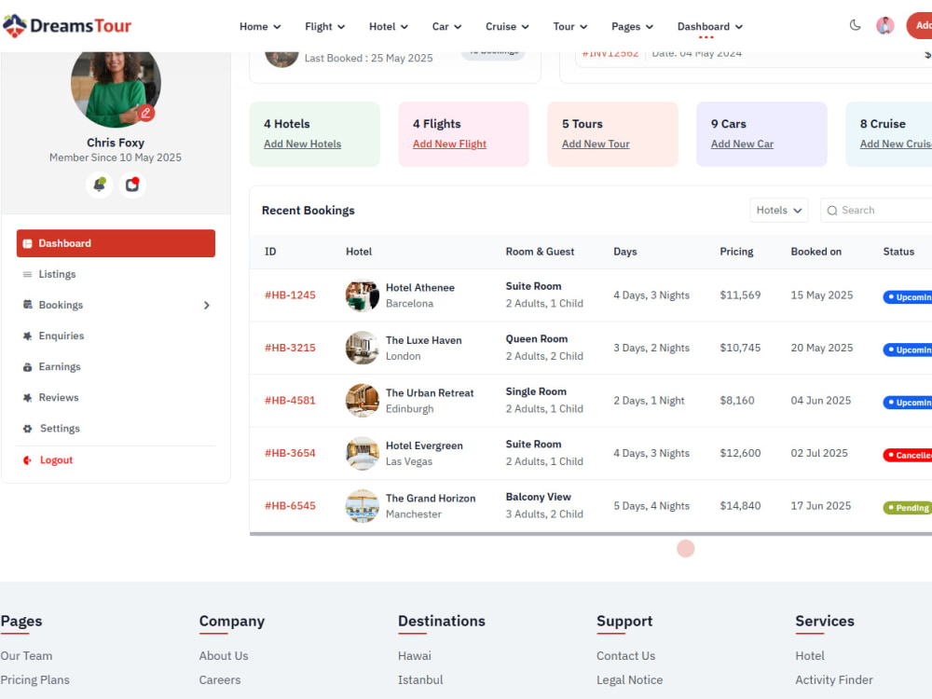Viewport: 932px width, 699px height.
Task: Open booking ID #HB-1245
Action: point(290,295)
